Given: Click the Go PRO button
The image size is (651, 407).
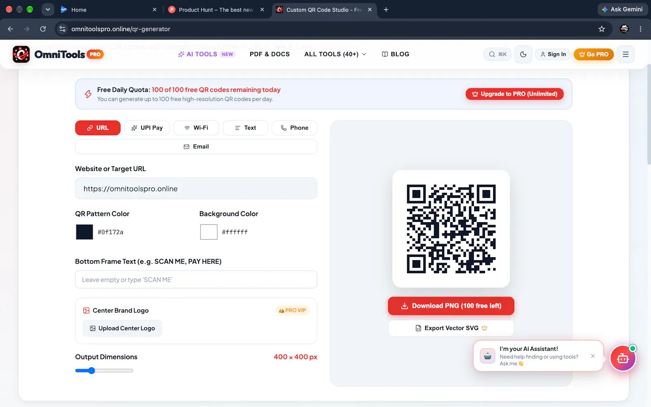Looking at the screenshot, I should (x=594, y=54).
